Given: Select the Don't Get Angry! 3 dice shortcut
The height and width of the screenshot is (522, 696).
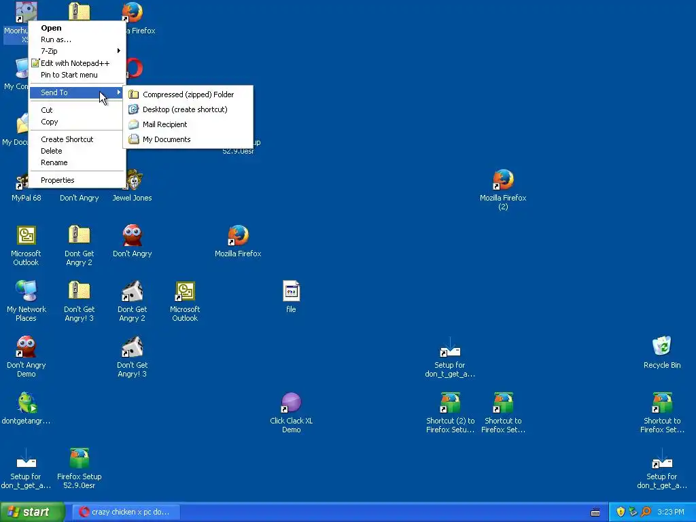Looking at the screenshot, I should point(133,347).
